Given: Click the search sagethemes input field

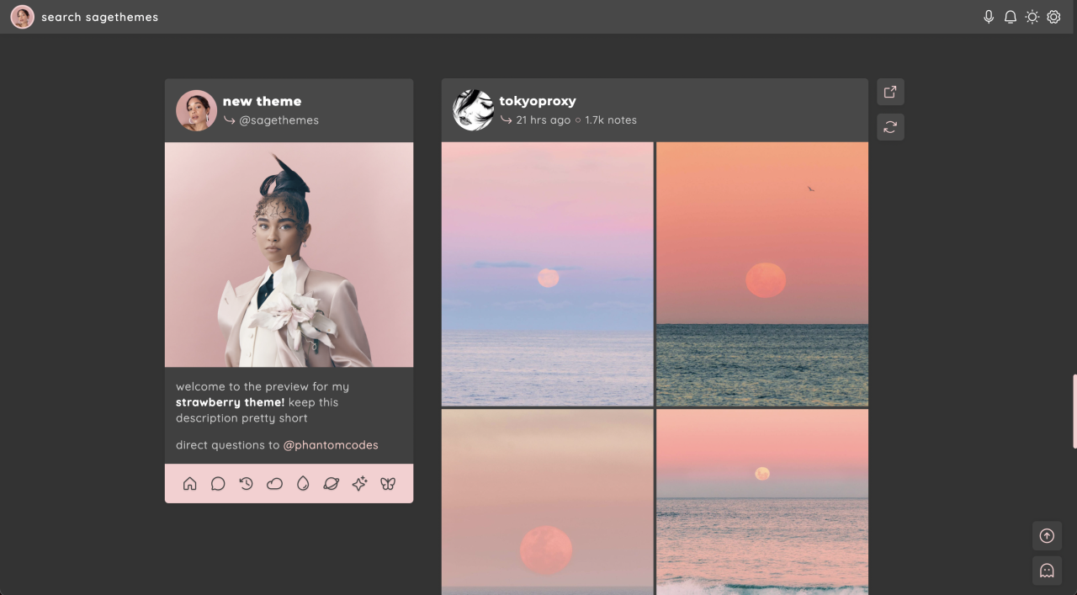Looking at the screenshot, I should click(99, 17).
